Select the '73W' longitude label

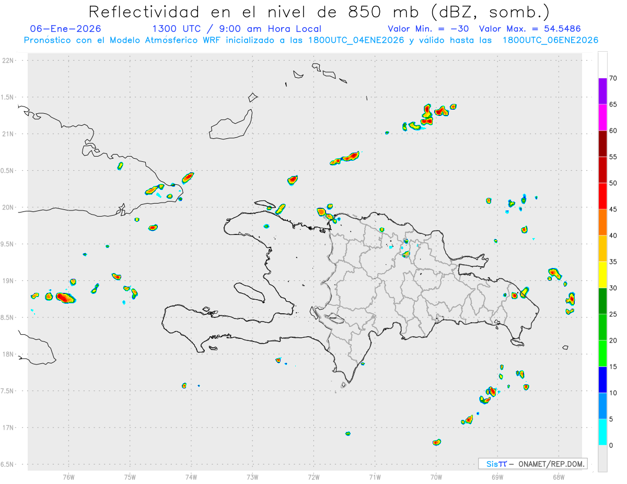(x=252, y=477)
